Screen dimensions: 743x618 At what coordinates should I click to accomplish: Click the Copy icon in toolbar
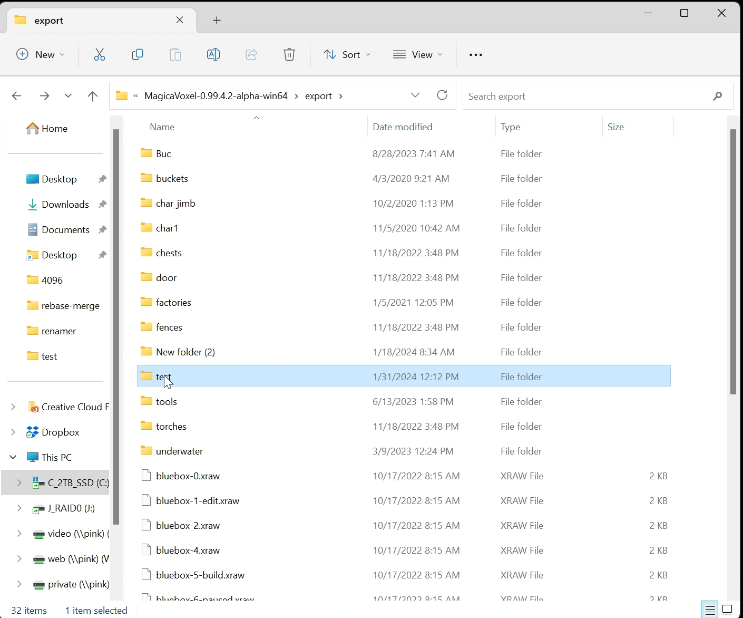coord(138,54)
